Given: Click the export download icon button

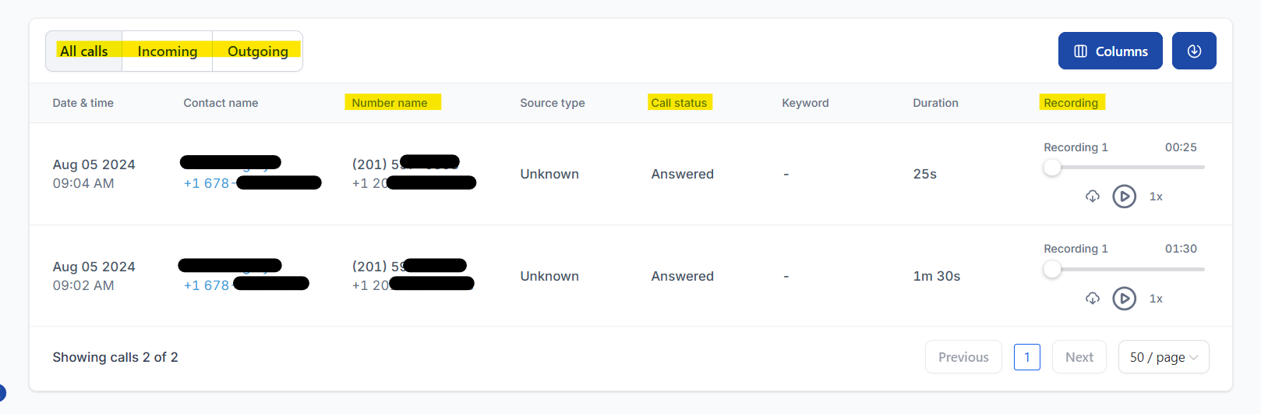Looking at the screenshot, I should point(1194,51).
